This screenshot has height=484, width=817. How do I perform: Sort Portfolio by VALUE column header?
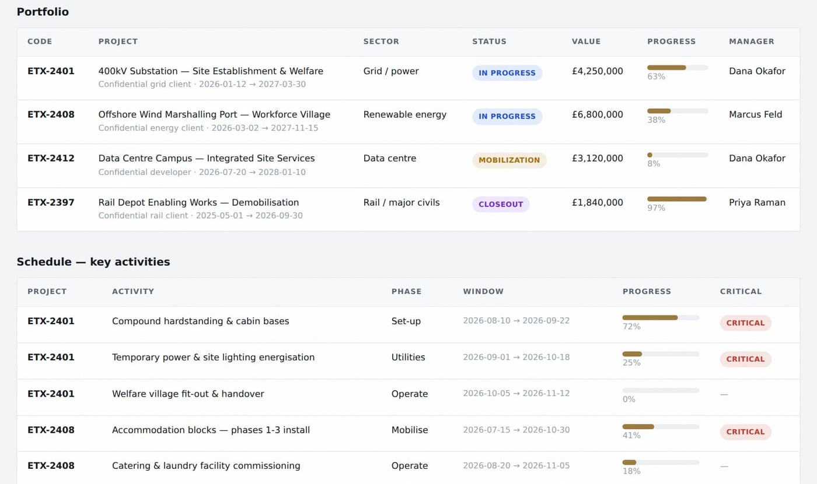[586, 41]
